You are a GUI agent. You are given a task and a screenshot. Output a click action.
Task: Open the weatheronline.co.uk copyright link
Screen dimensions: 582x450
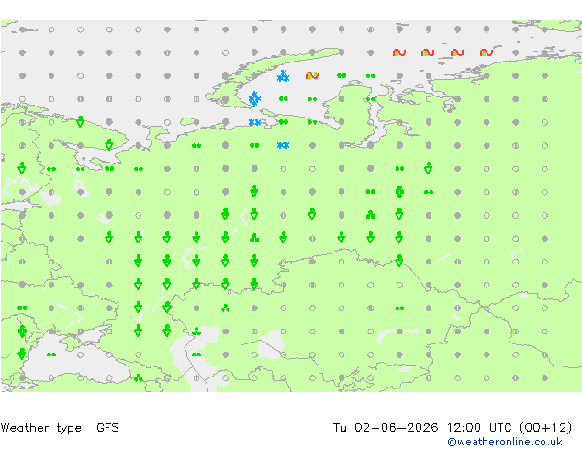(x=504, y=442)
